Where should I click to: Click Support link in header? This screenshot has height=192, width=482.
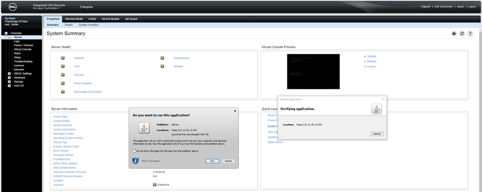tap(426, 7)
